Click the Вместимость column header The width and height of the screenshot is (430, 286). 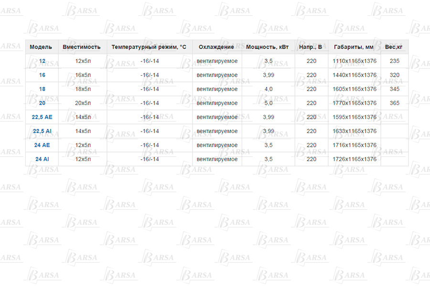[x=82, y=47]
